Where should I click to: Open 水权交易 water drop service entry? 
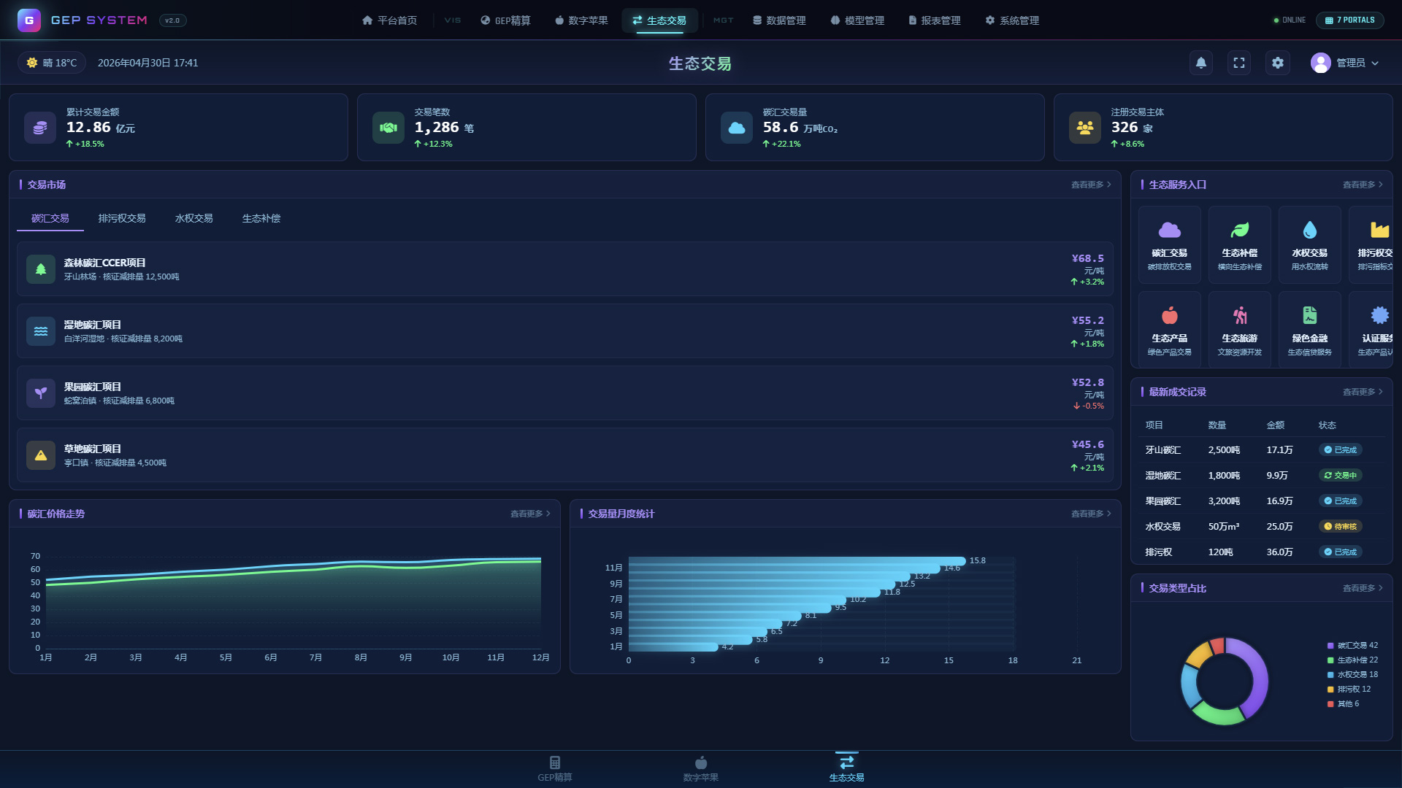[1309, 245]
